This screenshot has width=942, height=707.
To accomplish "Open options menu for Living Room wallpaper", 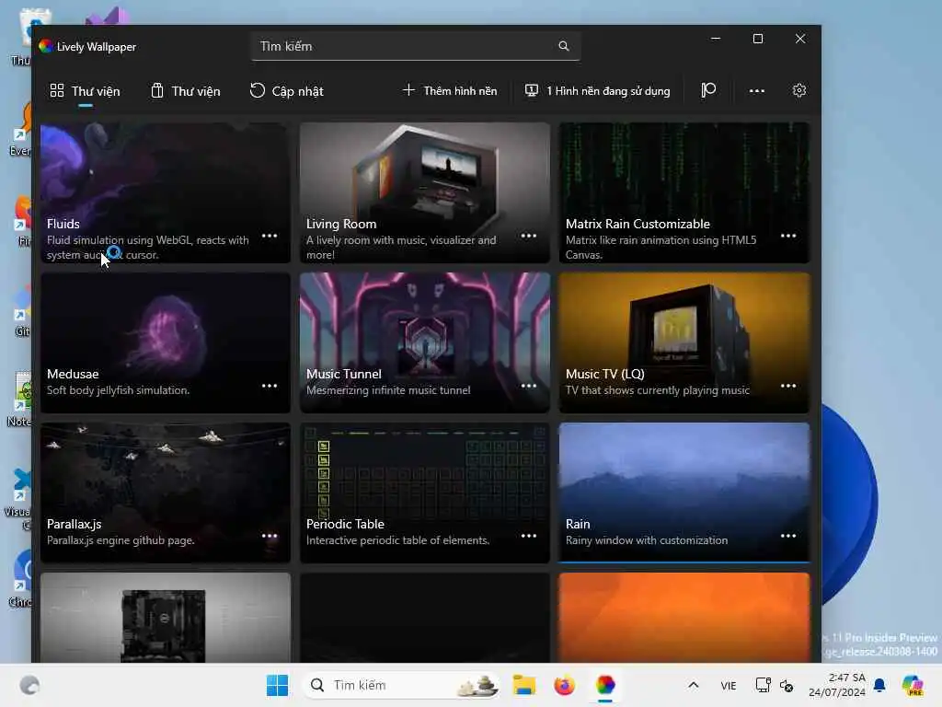I will [x=529, y=236].
